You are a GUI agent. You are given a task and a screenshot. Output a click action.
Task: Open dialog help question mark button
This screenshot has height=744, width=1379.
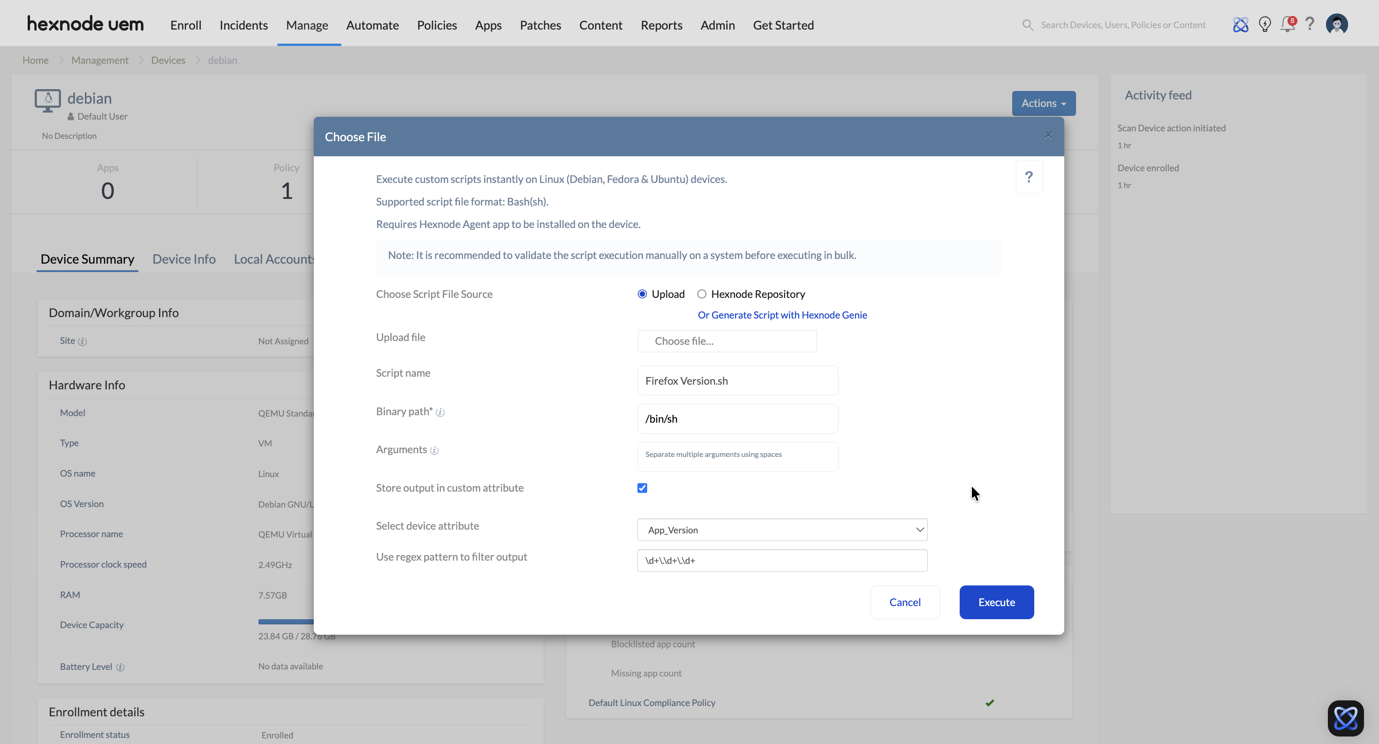pos(1028,177)
